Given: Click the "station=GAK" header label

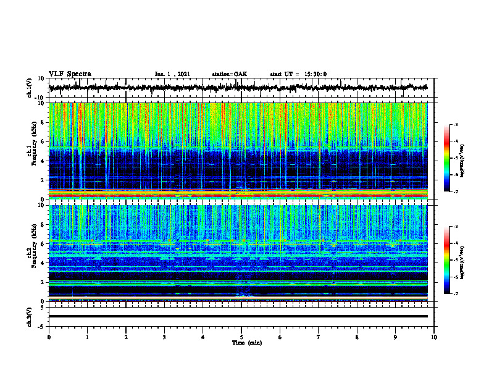Looking at the screenshot, I should point(230,74).
